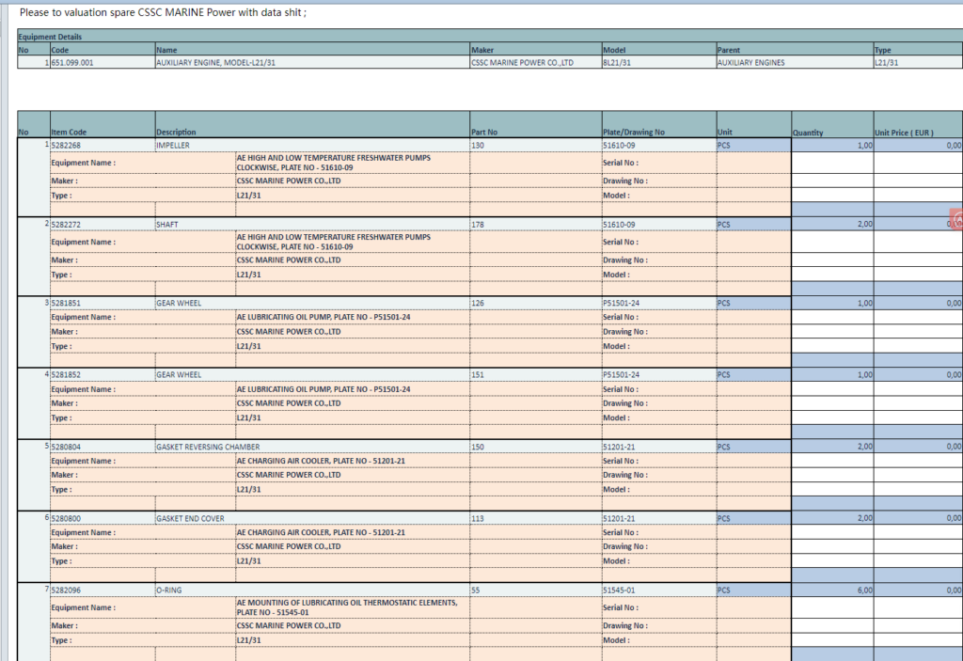
Task: Click the unit price 0,00 for IMPELLER
Action: (x=918, y=146)
